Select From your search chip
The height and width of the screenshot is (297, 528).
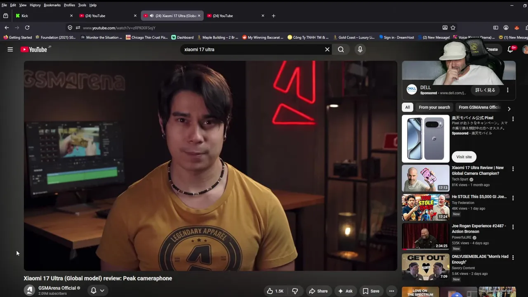[434, 107]
